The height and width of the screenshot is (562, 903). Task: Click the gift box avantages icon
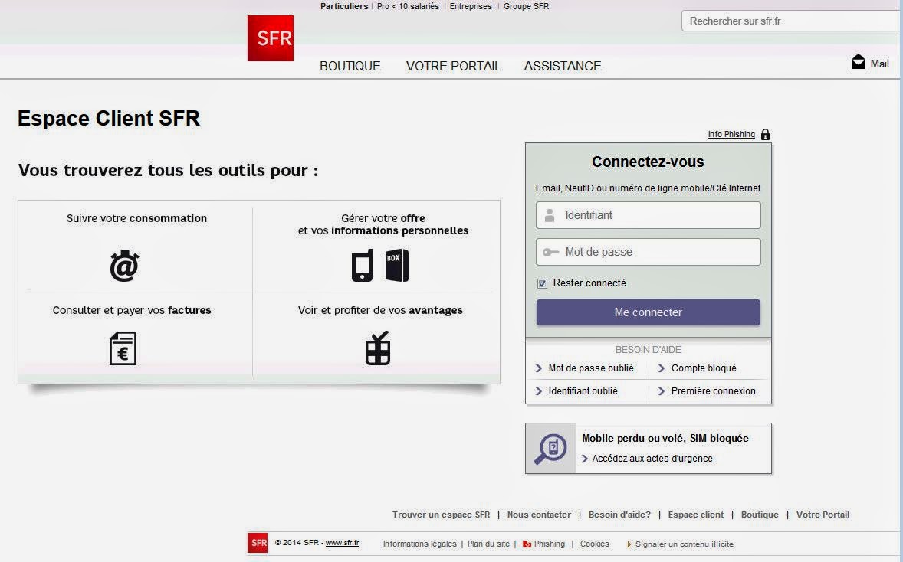tap(378, 348)
